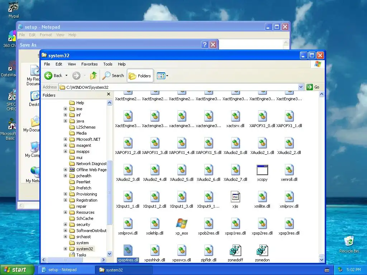
Task: Go back with the Back arrow button
Action: [53, 76]
